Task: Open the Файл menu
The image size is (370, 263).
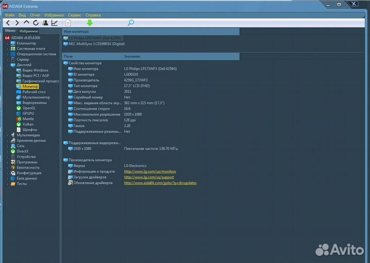Action: pyautogui.click(x=10, y=15)
